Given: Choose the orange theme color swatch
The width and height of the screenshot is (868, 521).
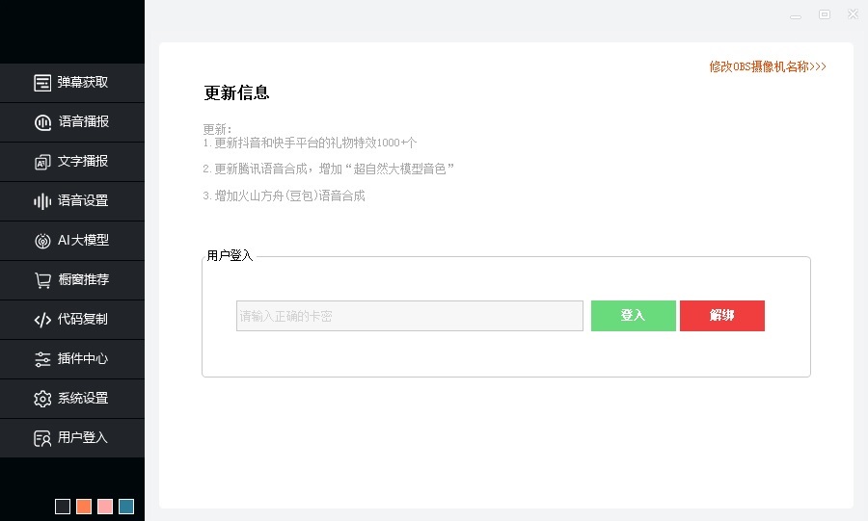Looking at the screenshot, I should pos(84,507).
